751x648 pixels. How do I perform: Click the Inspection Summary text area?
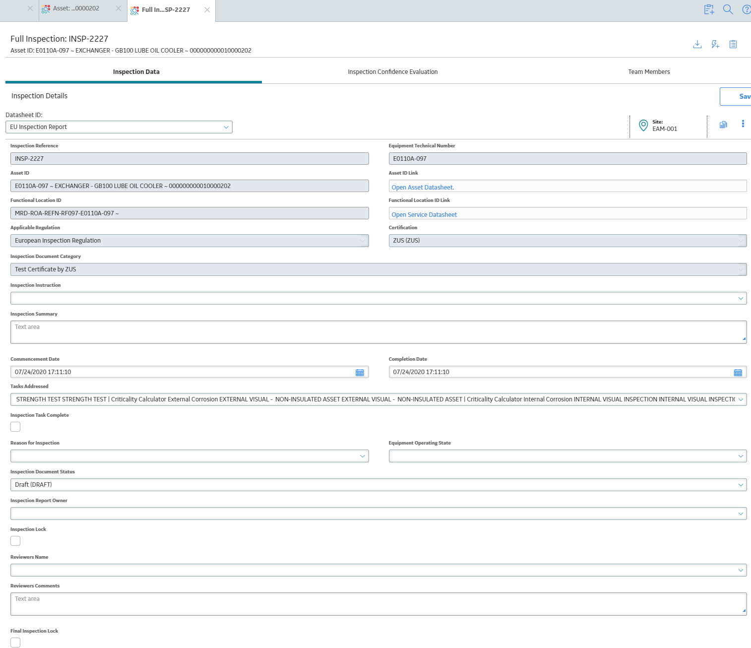(x=378, y=332)
